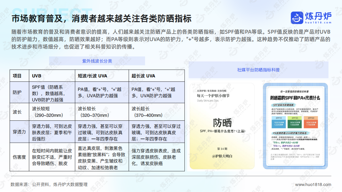The width and height of the screenshot is (342, 192).
Task: Click the 强力穿透皮肤表皮 cell
Action: tap(157, 157)
